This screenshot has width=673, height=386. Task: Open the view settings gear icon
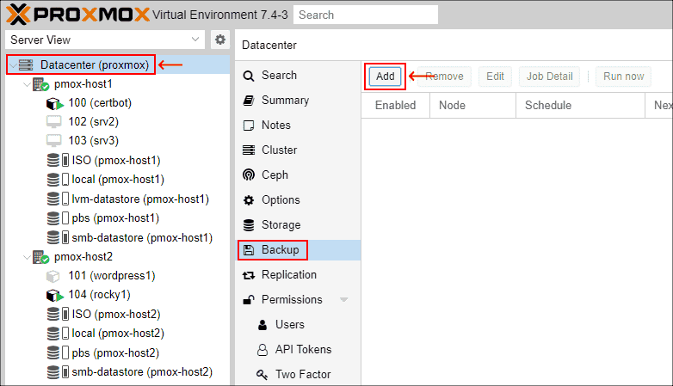pyautogui.click(x=220, y=40)
